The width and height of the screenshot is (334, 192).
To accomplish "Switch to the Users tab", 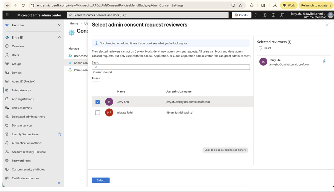I will pyautogui.click(x=96, y=78).
